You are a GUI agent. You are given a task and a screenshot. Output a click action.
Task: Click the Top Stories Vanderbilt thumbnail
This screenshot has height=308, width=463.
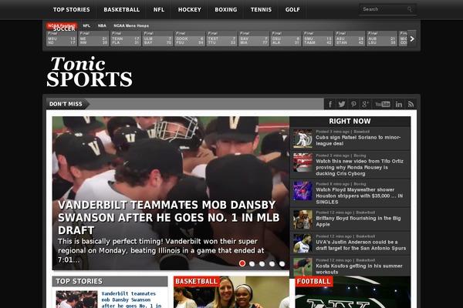click(76, 300)
